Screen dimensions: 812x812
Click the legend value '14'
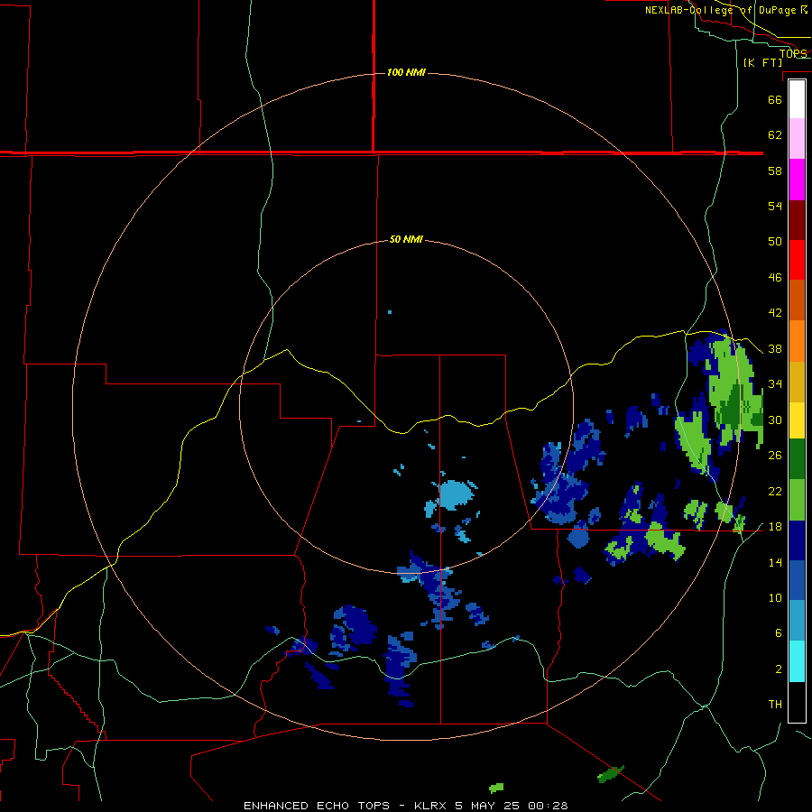pyautogui.click(x=775, y=562)
